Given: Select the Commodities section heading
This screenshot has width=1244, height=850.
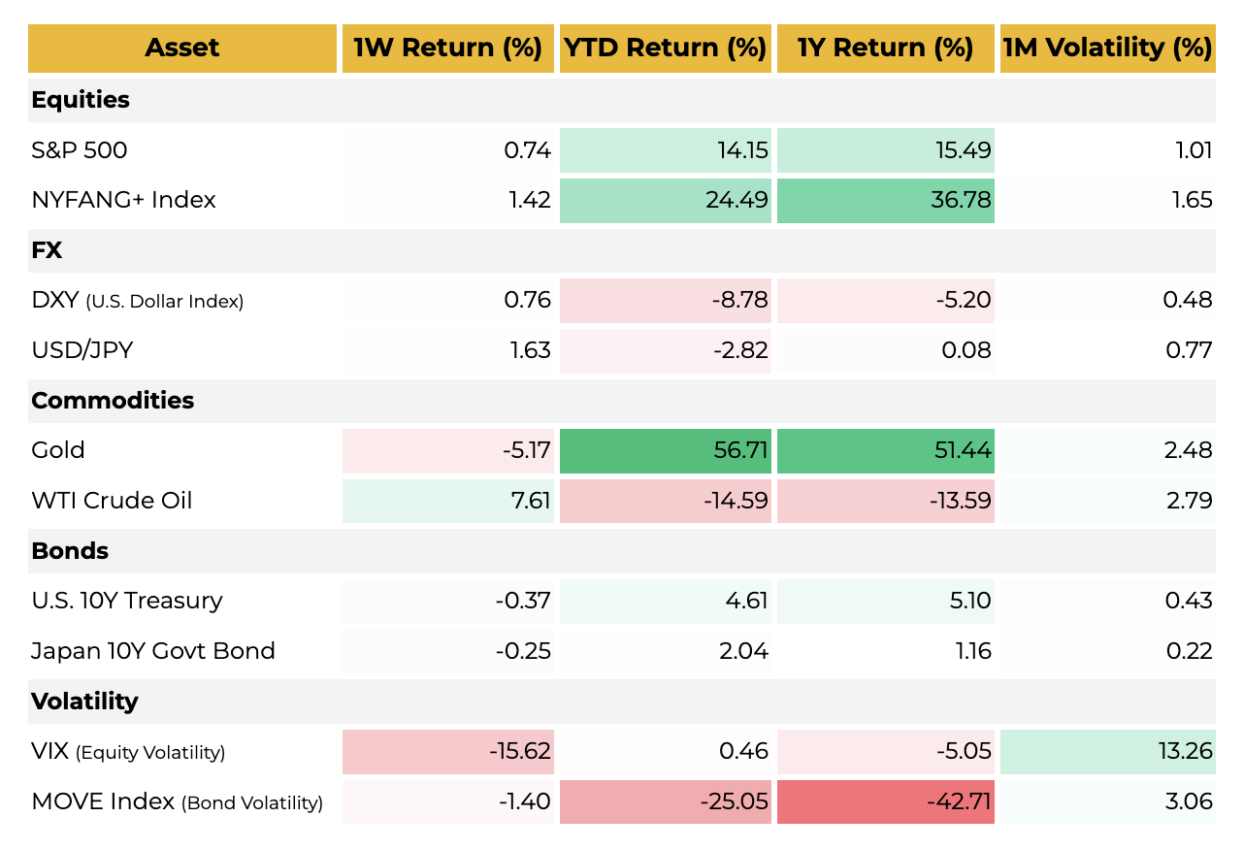Looking at the screenshot, I should click(113, 401).
